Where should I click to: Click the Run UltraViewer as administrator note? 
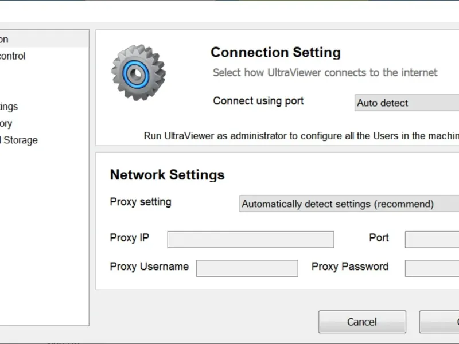(x=301, y=136)
